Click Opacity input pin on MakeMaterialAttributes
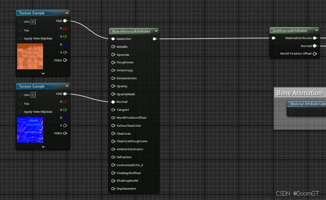326x200 pixels. pos(113,86)
